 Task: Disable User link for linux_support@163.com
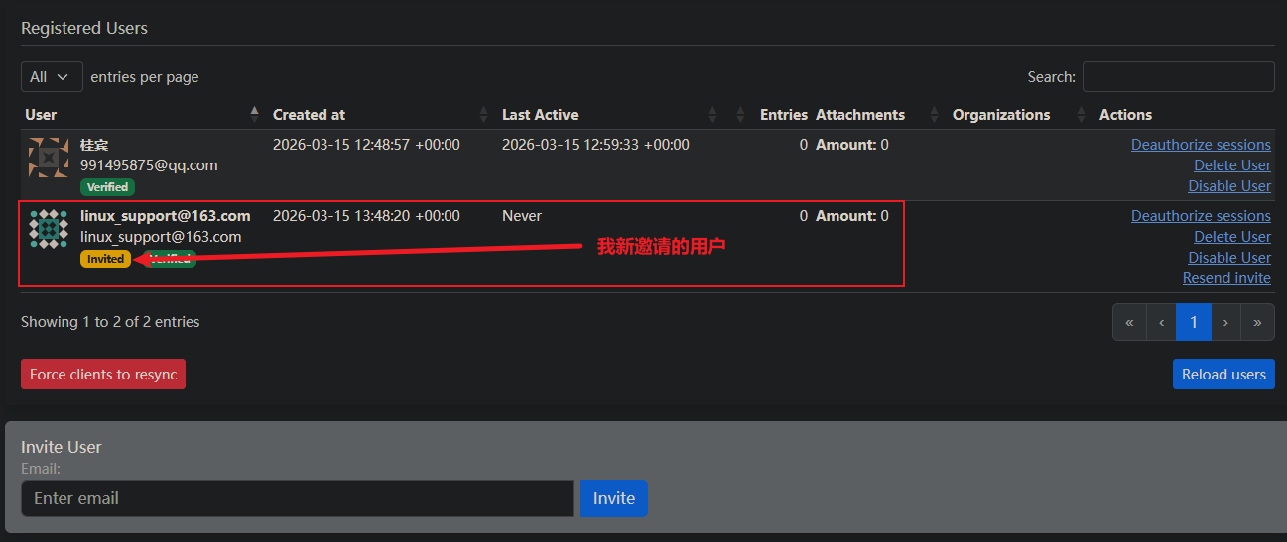tap(1229, 258)
